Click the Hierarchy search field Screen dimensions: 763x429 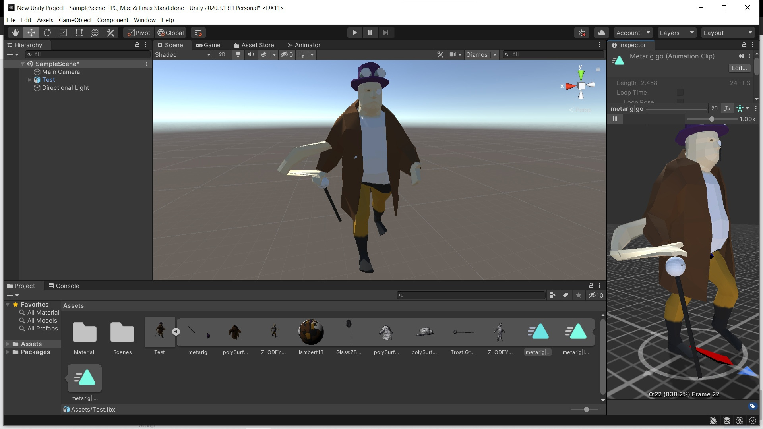coord(87,54)
